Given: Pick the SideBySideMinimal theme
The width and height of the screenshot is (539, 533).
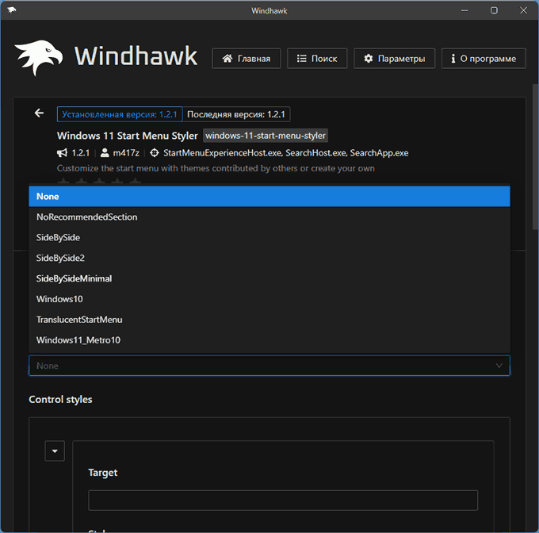Looking at the screenshot, I should [x=269, y=278].
